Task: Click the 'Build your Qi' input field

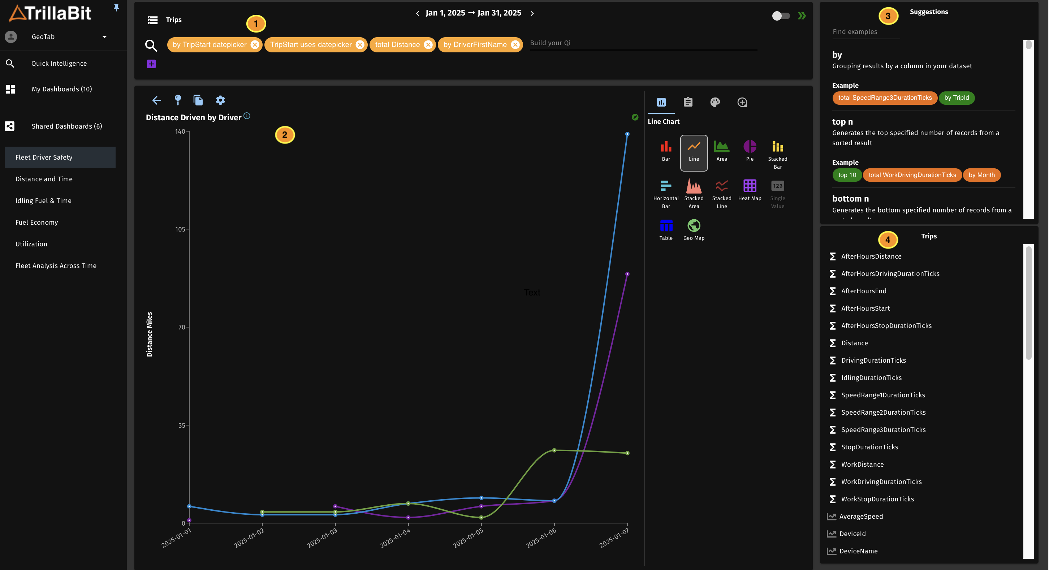Action: tap(643, 43)
